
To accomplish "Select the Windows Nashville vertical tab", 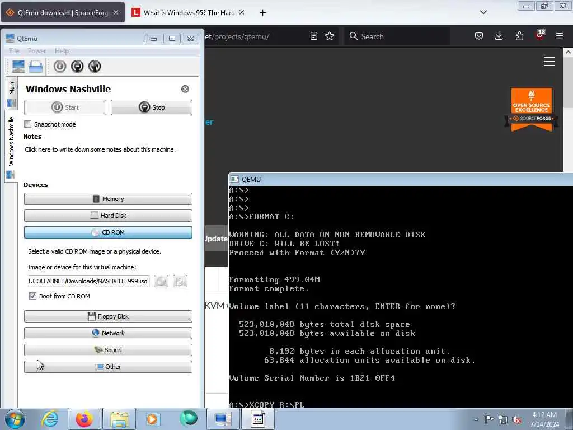I will [11, 146].
